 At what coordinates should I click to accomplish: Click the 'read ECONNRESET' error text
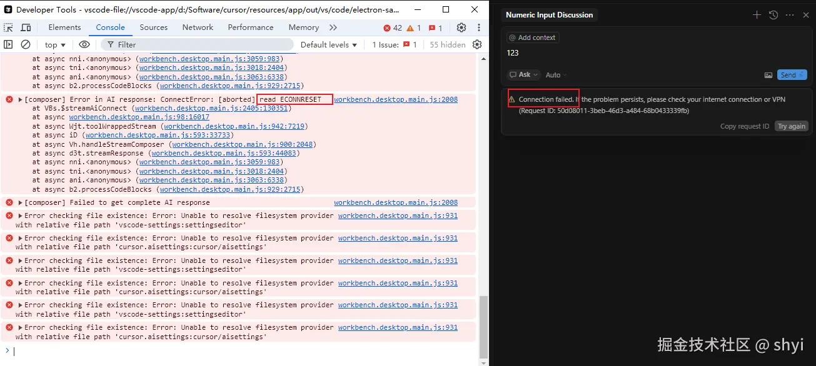290,99
